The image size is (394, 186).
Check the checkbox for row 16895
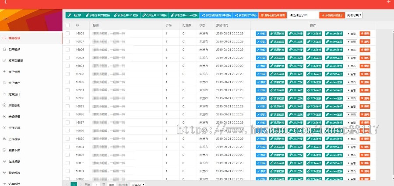(67, 138)
